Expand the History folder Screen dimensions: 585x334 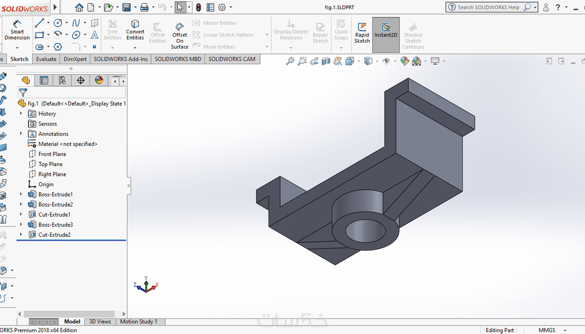21,113
